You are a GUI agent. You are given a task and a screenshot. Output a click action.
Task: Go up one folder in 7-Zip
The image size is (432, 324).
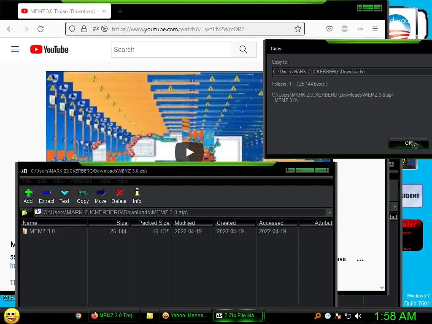coord(24,213)
